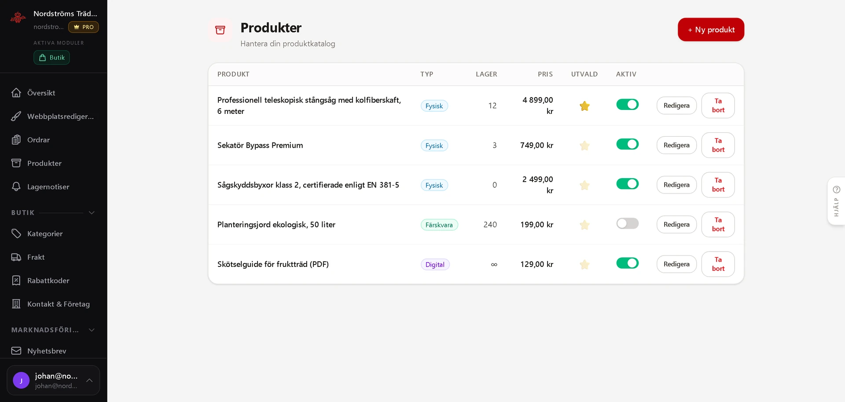Click the Kontakt & Företag building icon
The width and height of the screenshot is (845, 402).
pos(16,304)
